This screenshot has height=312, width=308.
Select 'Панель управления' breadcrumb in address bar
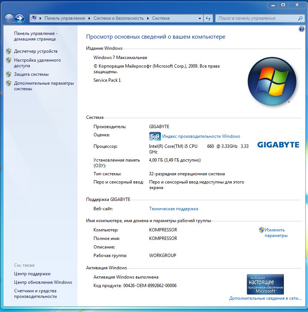pos(65,18)
